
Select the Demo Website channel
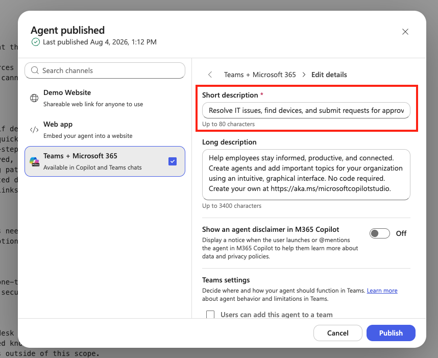pyautogui.click(x=105, y=98)
